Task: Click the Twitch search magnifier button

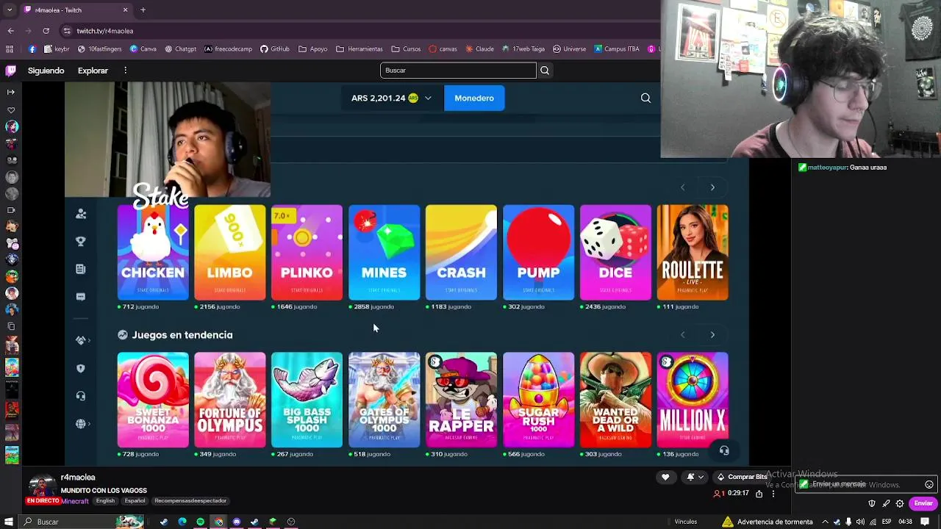Action: pyautogui.click(x=545, y=71)
